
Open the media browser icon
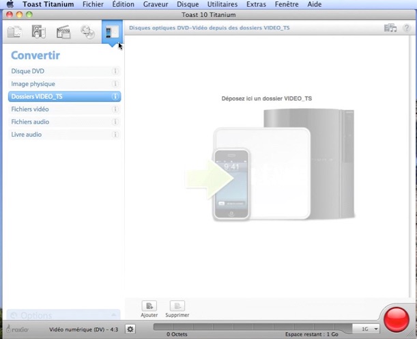point(390,28)
